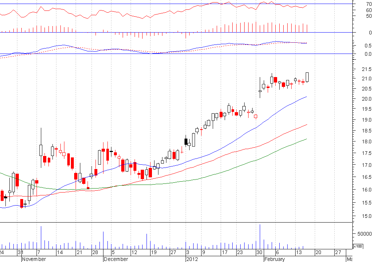The height and width of the screenshot is (262, 373).
Task: Click the 31 date label
Action: (21, 252)
